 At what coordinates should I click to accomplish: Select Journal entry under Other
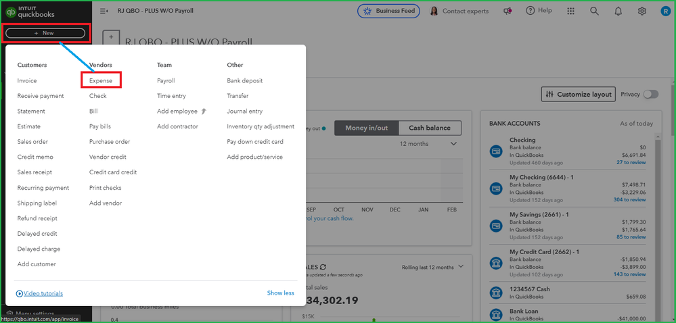[x=245, y=111]
